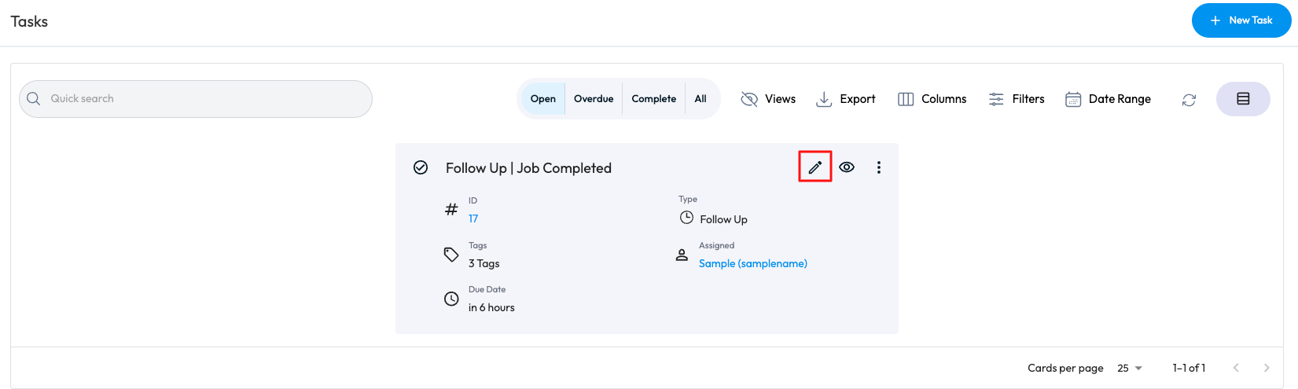The width and height of the screenshot is (1298, 389).
Task: Select the Open tab
Action: [x=543, y=99]
